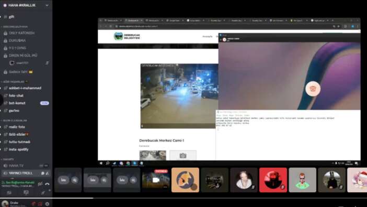The height and width of the screenshot is (207, 367).
Task: Seek the white video progress bar
Action: click(x=183, y=198)
